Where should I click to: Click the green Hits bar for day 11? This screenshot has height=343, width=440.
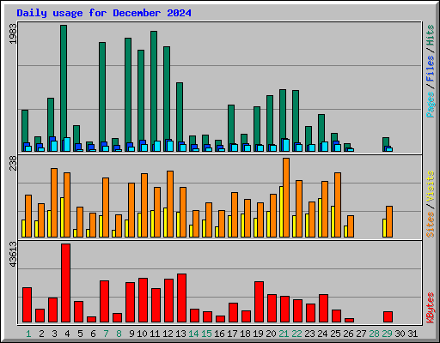point(154,91)
